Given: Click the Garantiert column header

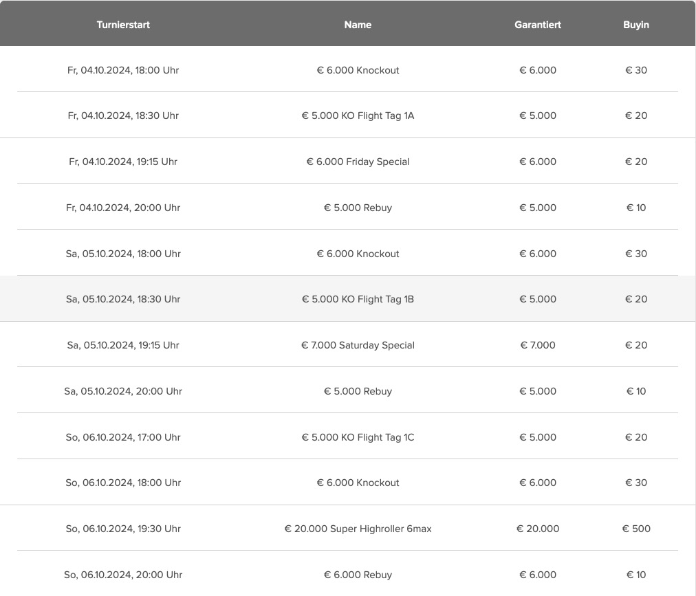Looking at the screenshot, I should tap(538, 25).
